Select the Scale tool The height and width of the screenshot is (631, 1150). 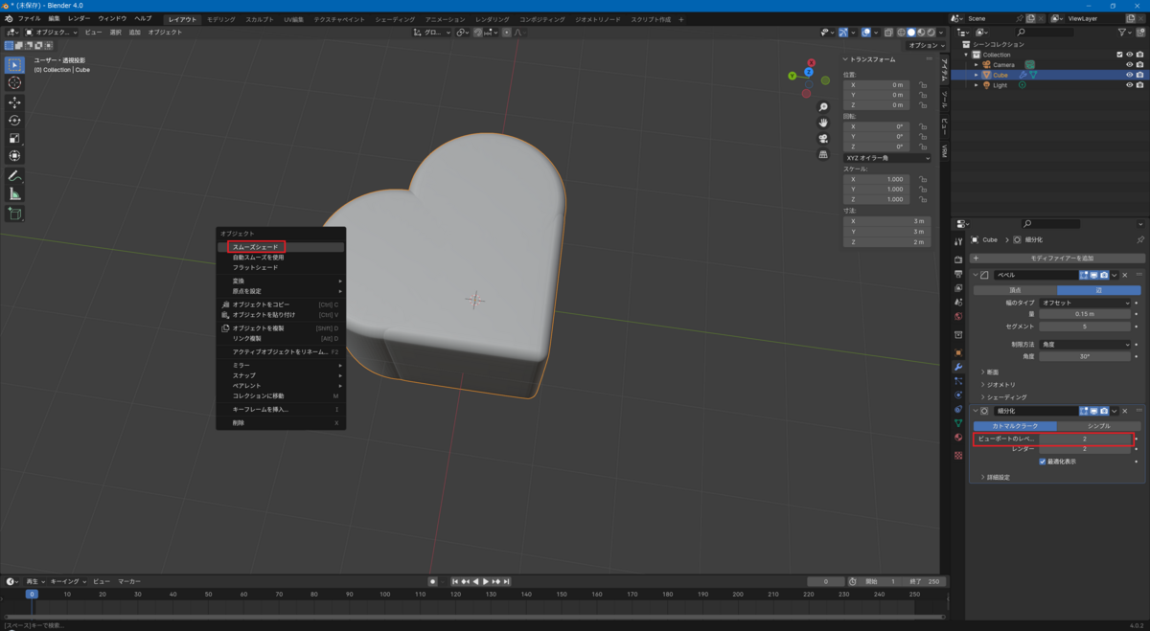tap(14, 138)
